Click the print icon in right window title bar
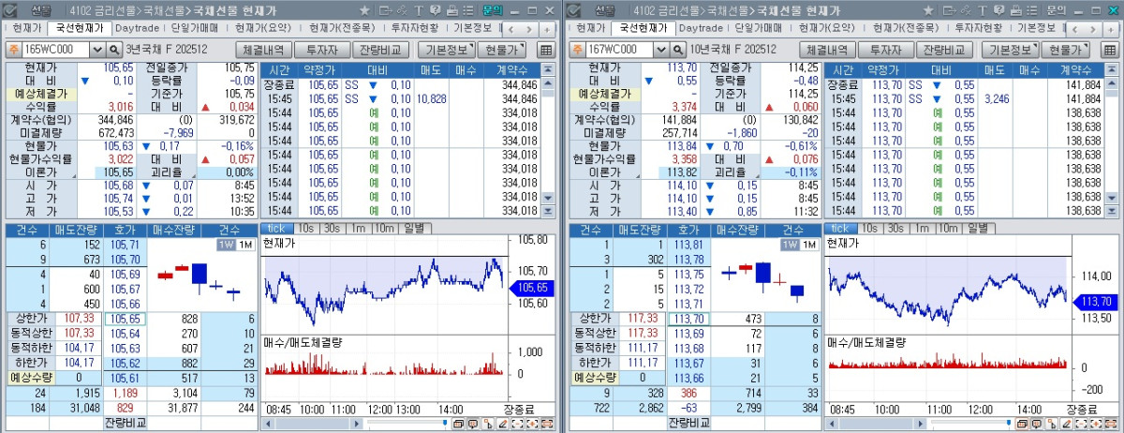The image size is (1124, 433). point(1016,10)
